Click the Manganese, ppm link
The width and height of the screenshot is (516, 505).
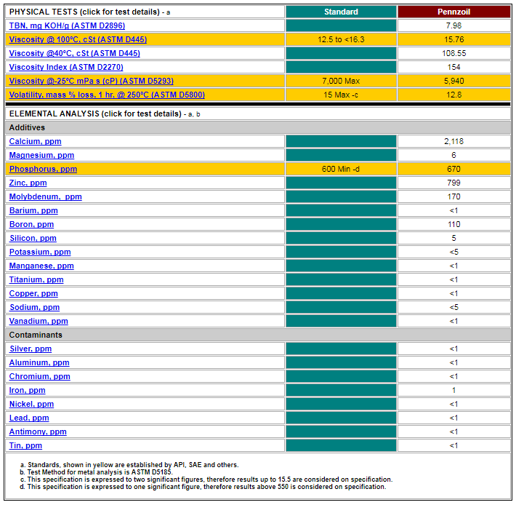pyautogui.click(x=41, y=266)
